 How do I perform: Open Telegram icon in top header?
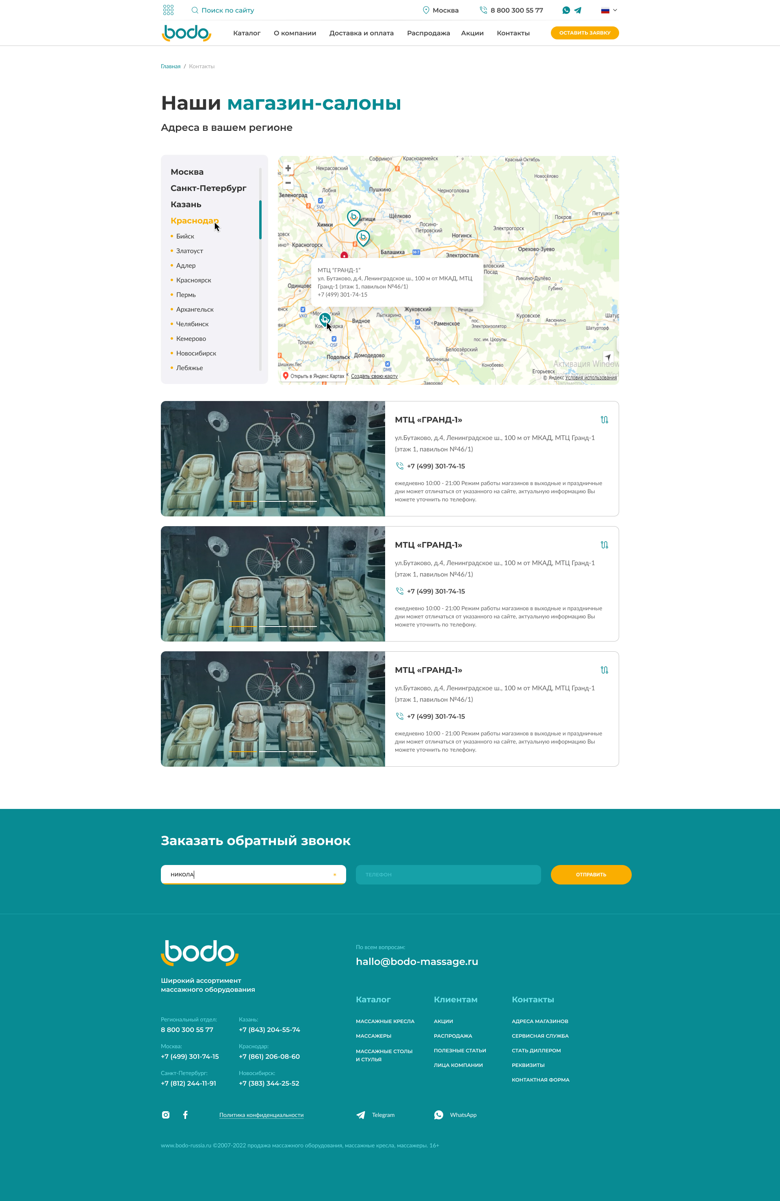pos(578,10)
